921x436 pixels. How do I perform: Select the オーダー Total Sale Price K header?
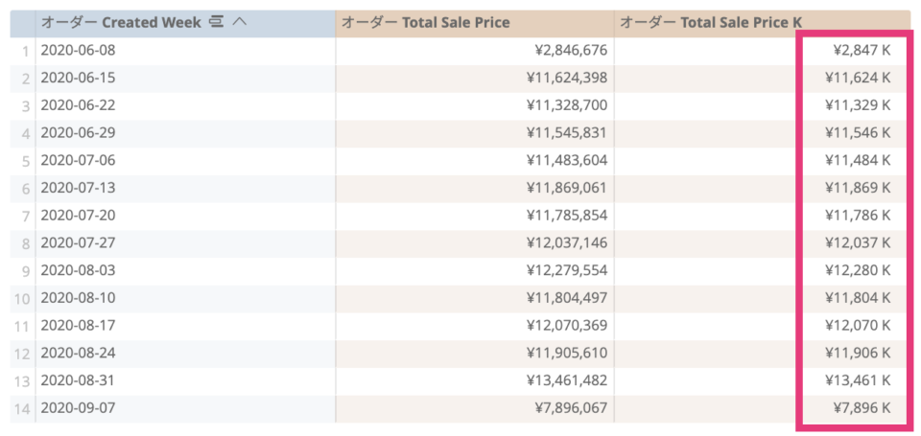762,23
